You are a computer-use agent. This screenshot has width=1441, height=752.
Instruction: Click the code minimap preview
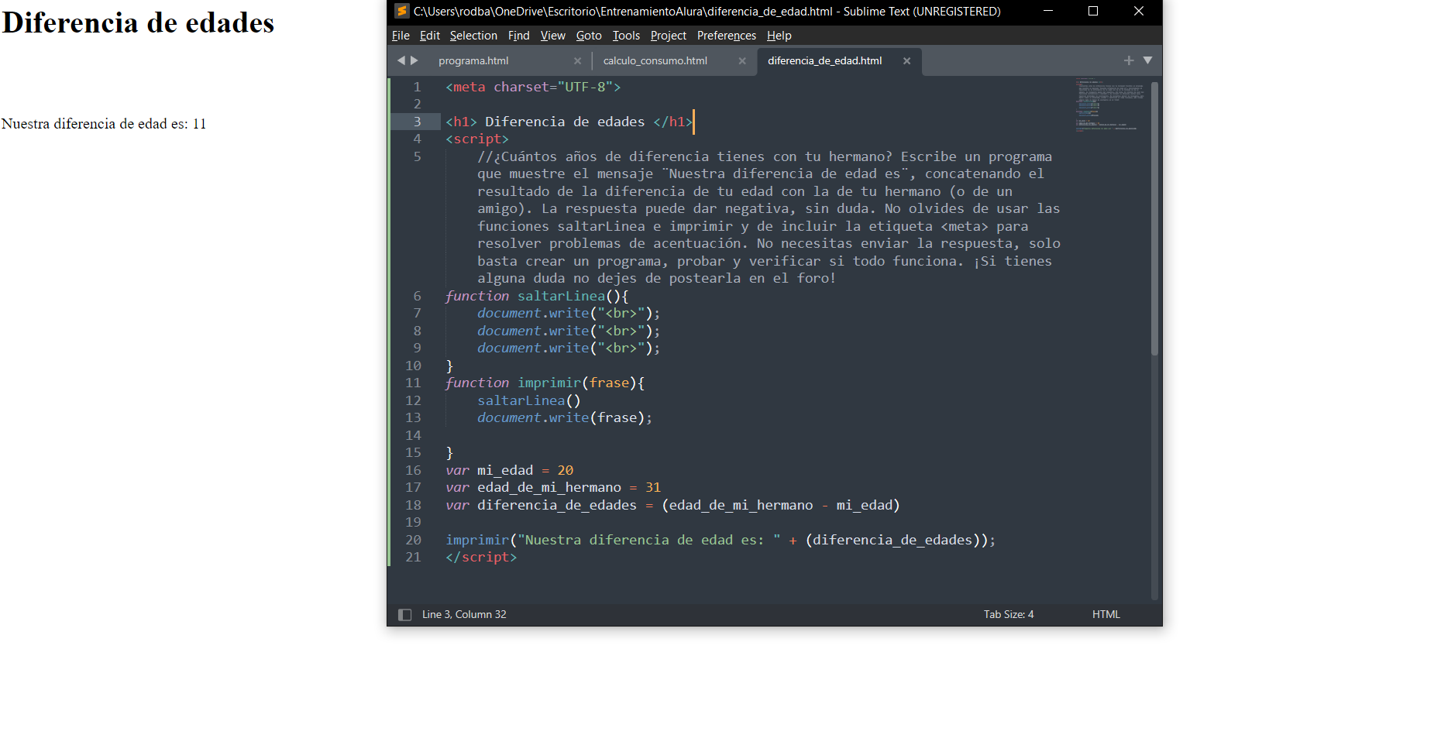tap(1108, 105)
